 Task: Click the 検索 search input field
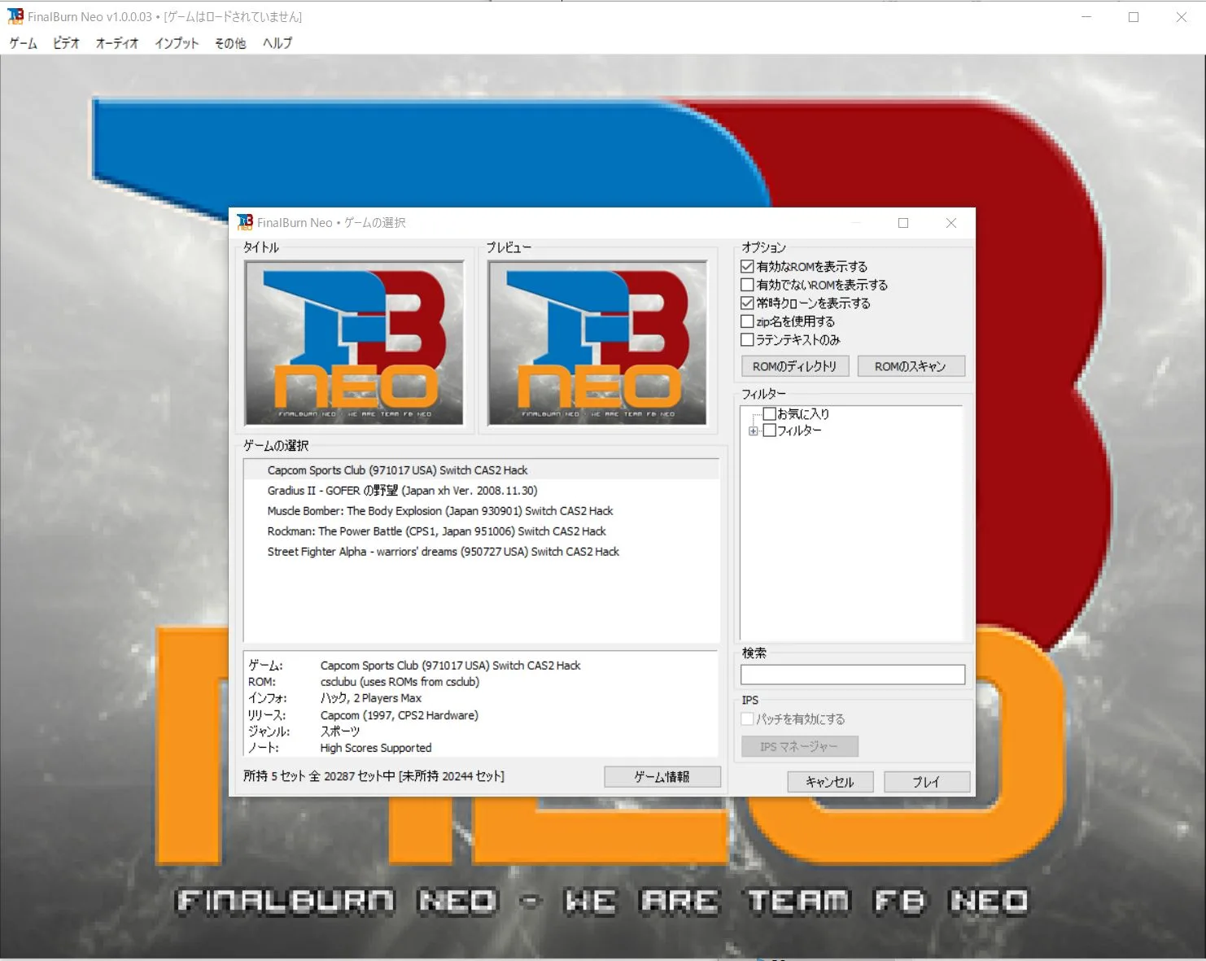coord(852,674)
